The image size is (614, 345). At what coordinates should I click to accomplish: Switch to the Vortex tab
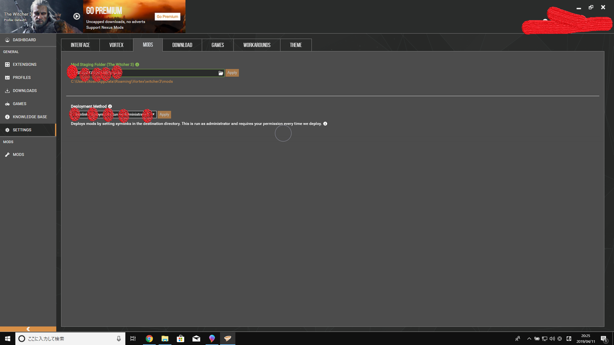[117, 45]
